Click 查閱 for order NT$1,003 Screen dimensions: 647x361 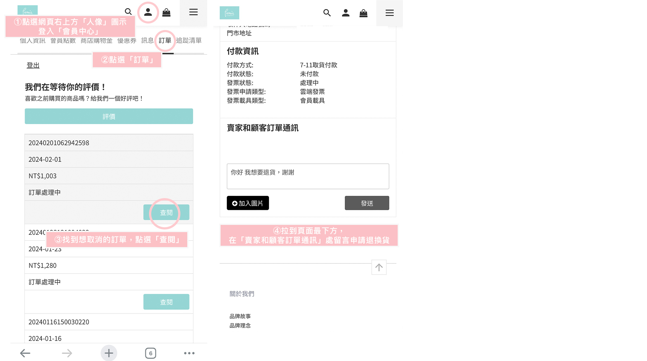tap(166, 212)
